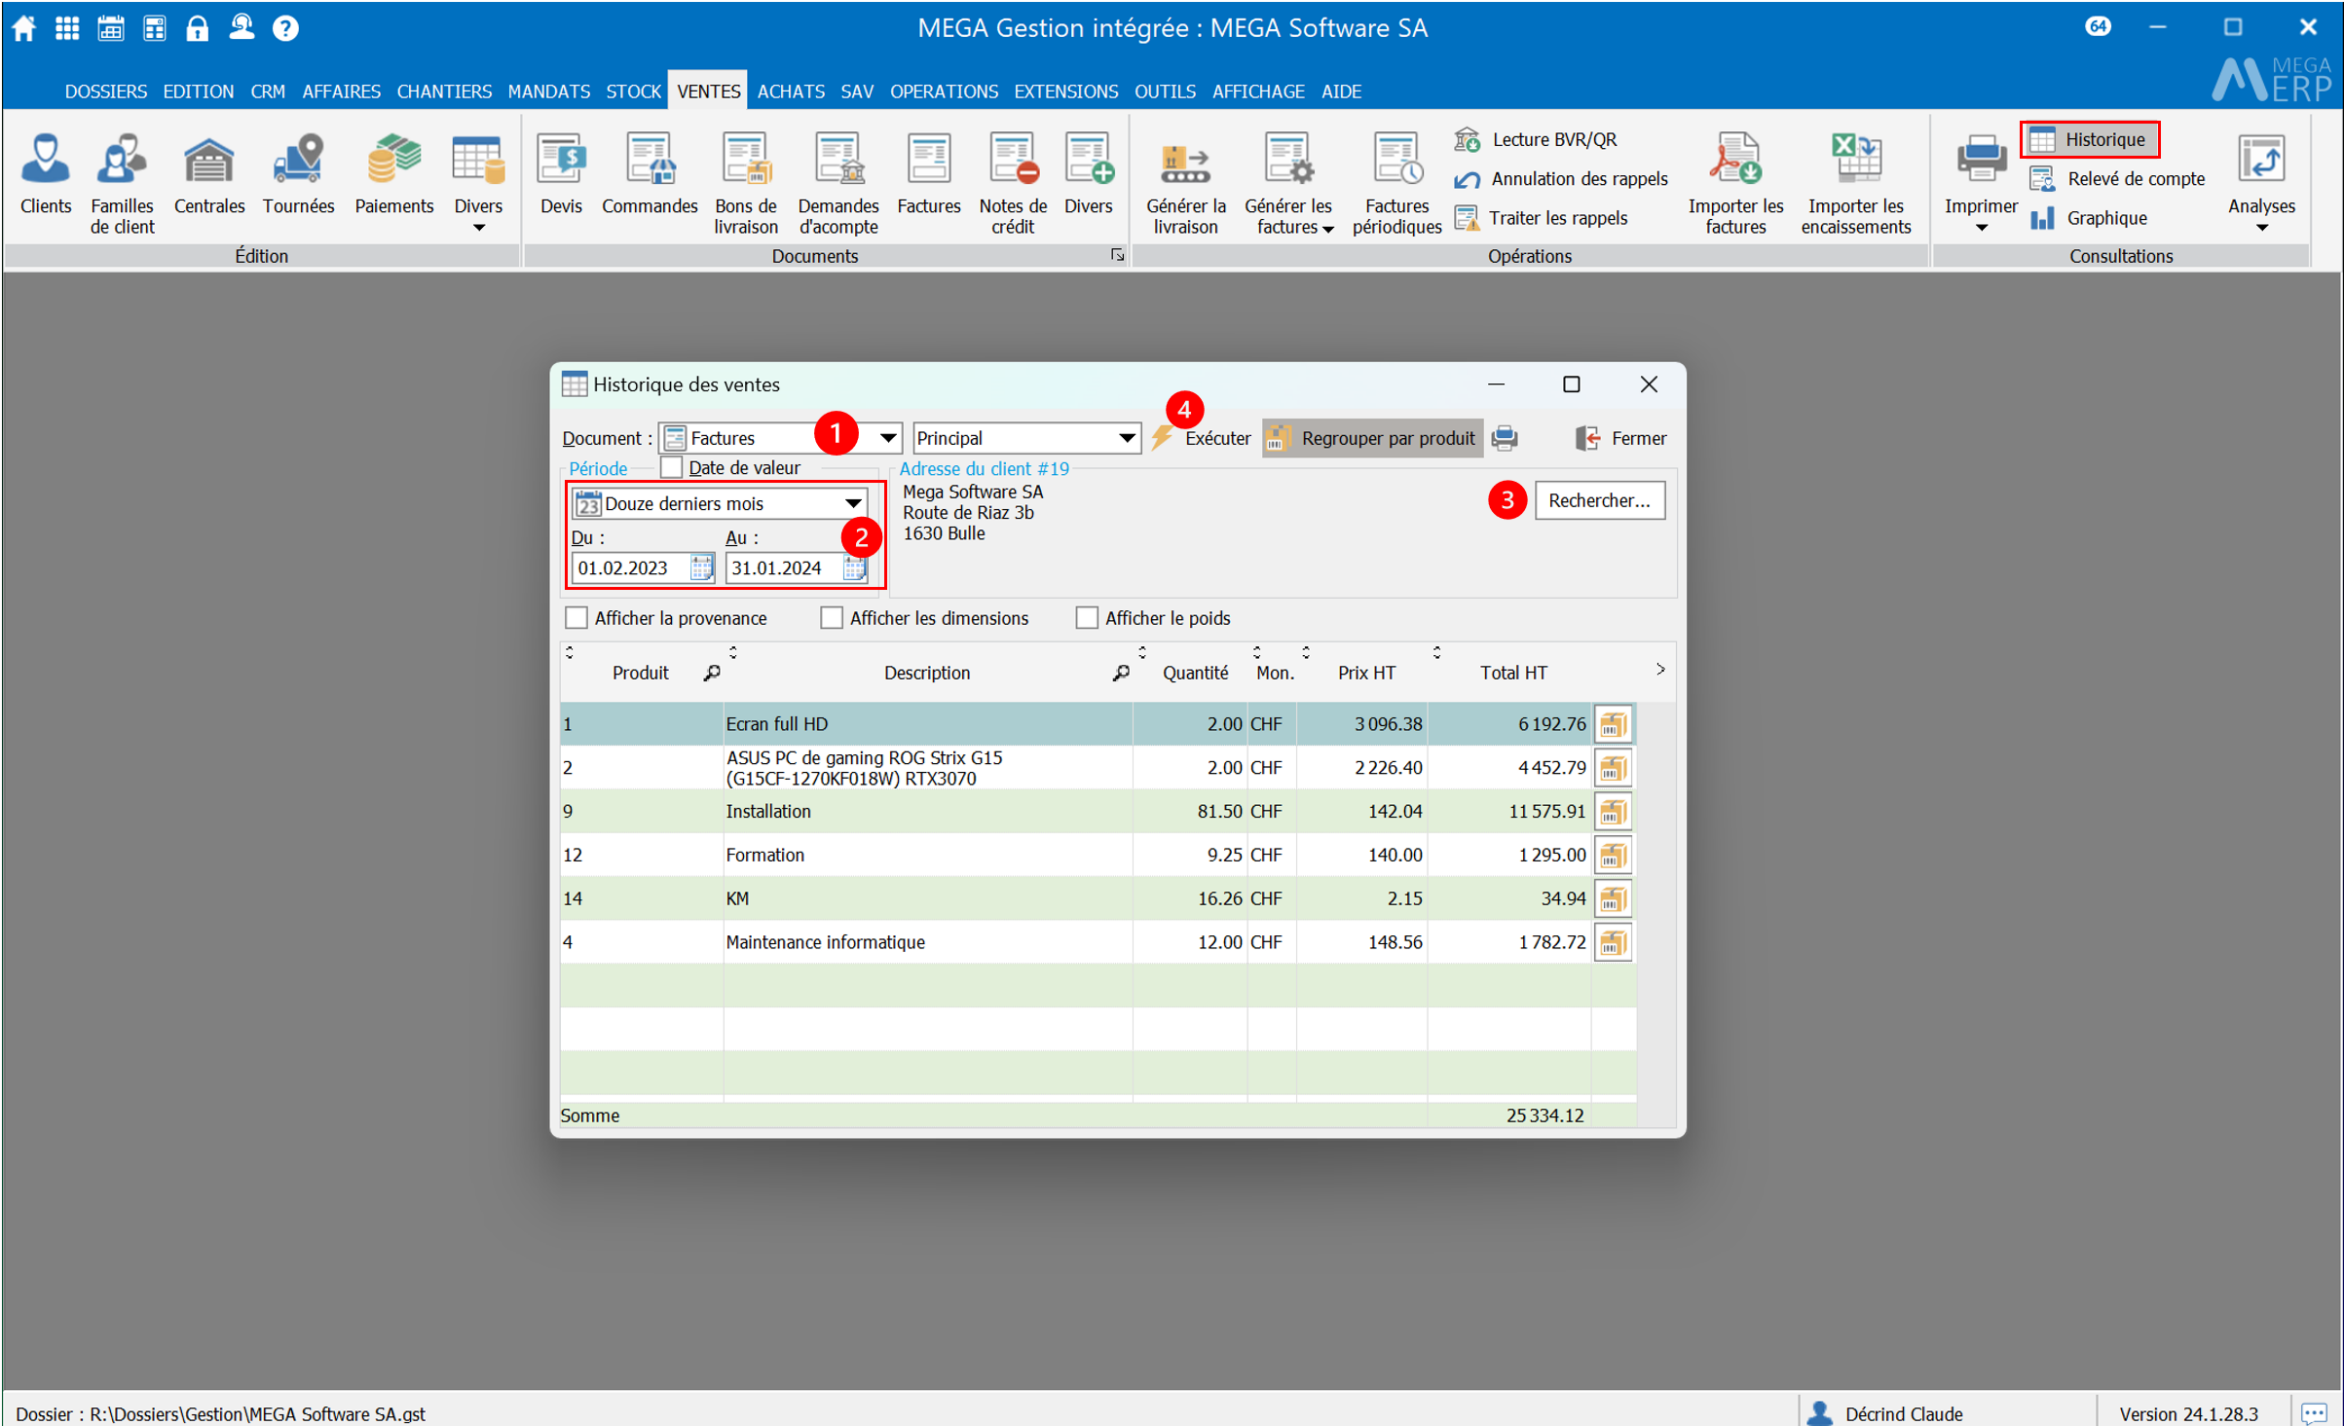
Task: Open the OPERATIONS menu
Action: (944, 91)
